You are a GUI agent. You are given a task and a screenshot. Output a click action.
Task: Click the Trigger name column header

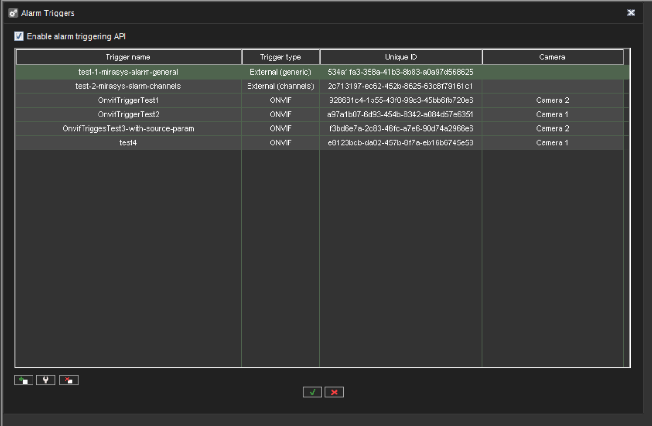[128, 57]
